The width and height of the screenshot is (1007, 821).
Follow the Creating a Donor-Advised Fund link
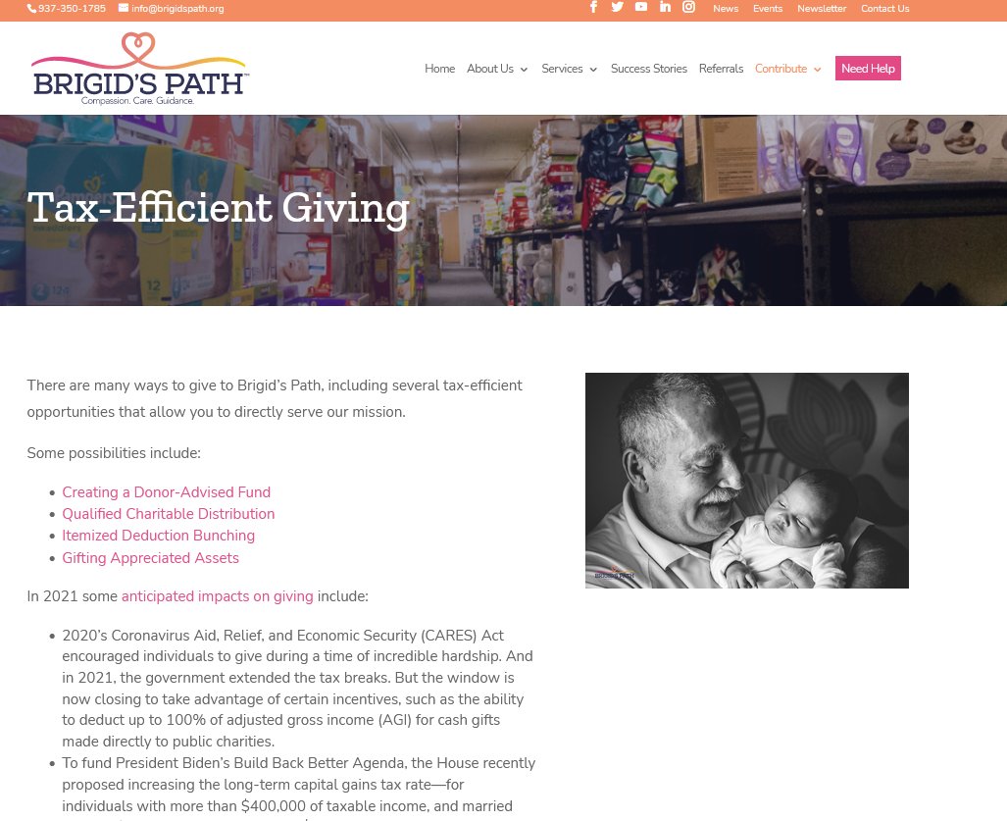[x=167, y=492]
